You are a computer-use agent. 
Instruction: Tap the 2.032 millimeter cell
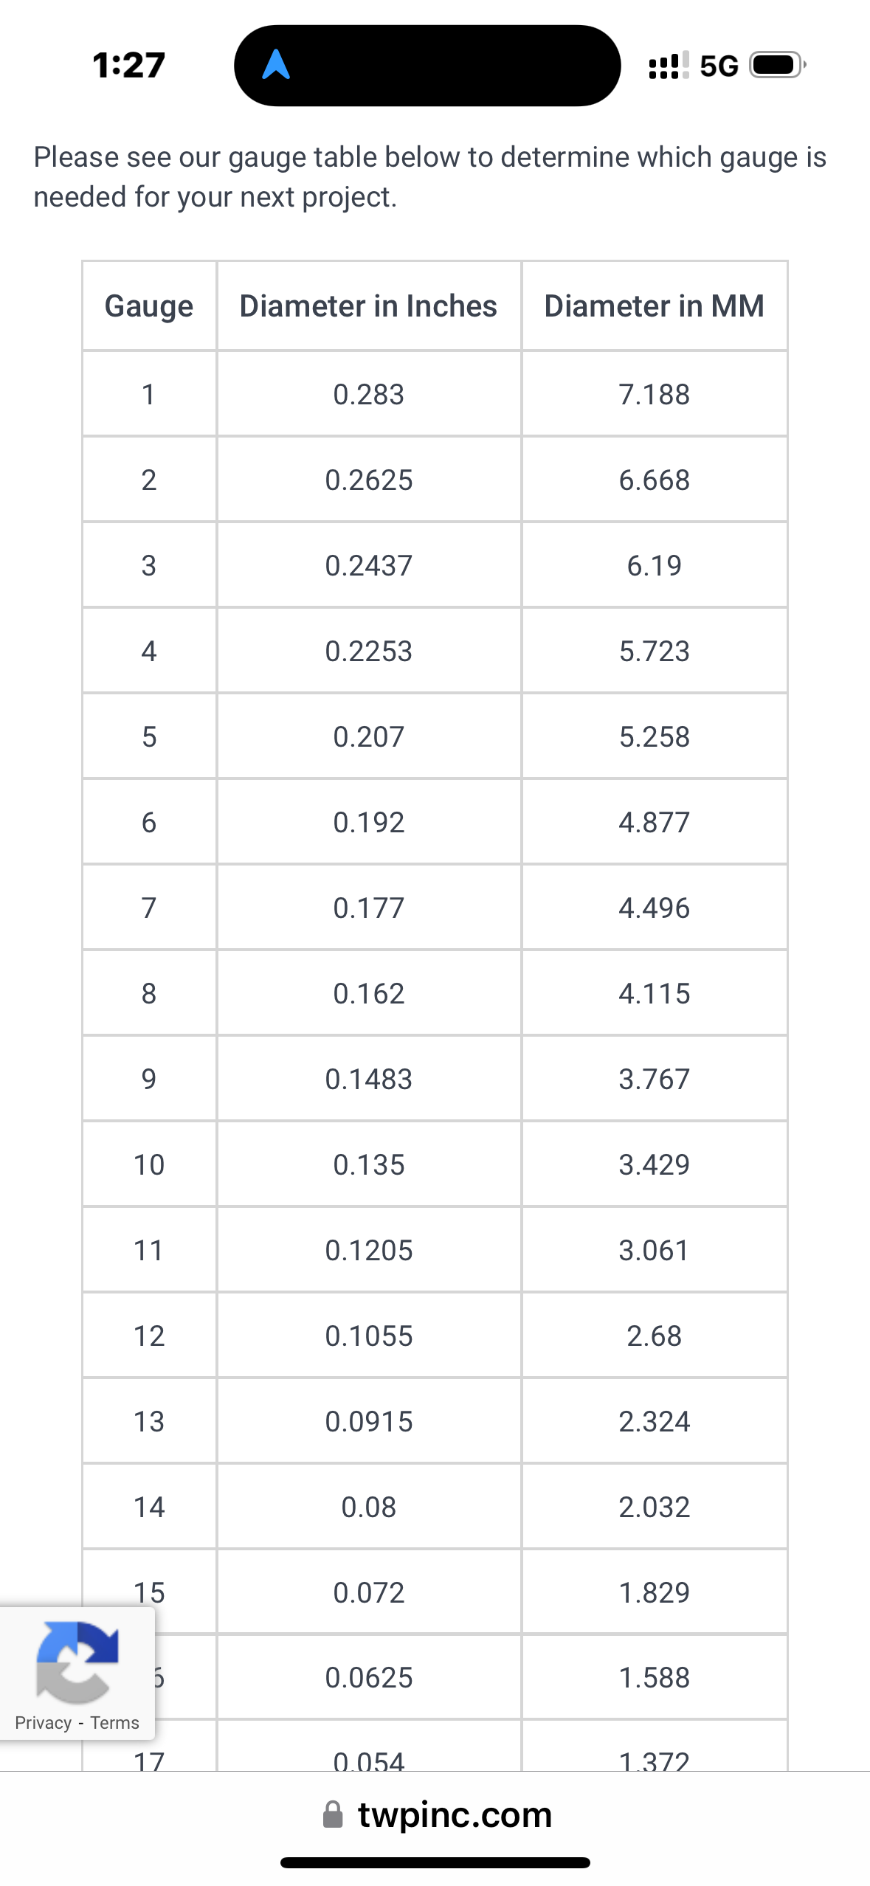[x=654, y=1507]
